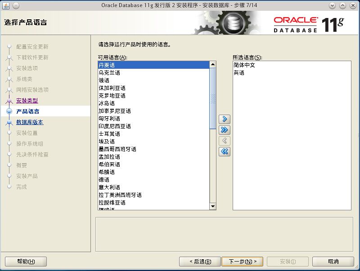The image size is (360, 271).
Task: Select 意大利语 in available languages
Action: point(153,187)
